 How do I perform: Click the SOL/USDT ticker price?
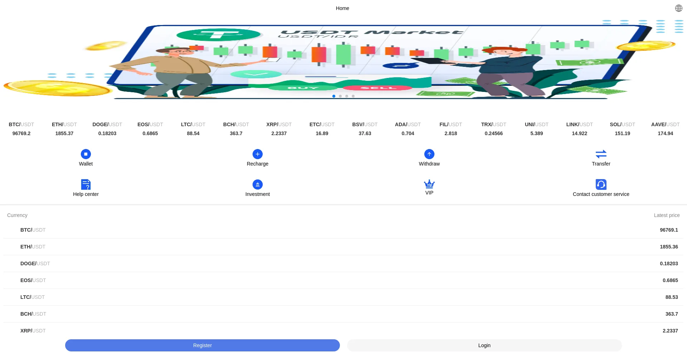coord(622,133)
